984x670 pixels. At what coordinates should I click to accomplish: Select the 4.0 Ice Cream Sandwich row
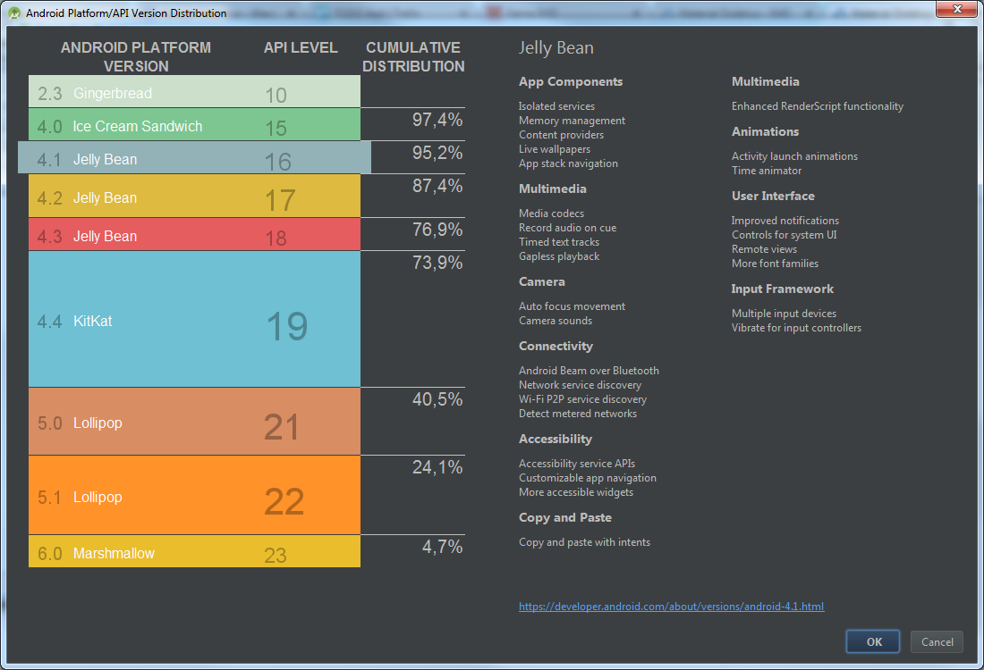(194, 125)
